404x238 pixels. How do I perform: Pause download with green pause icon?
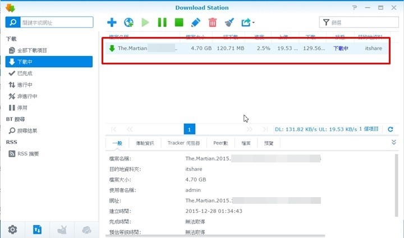162,22
